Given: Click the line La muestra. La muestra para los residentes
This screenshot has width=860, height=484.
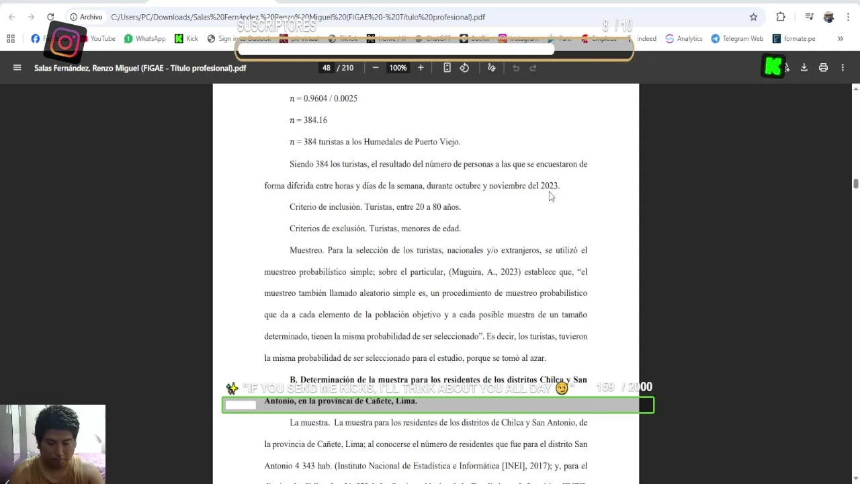Looking at the screenshot, I should pos(438,423).
